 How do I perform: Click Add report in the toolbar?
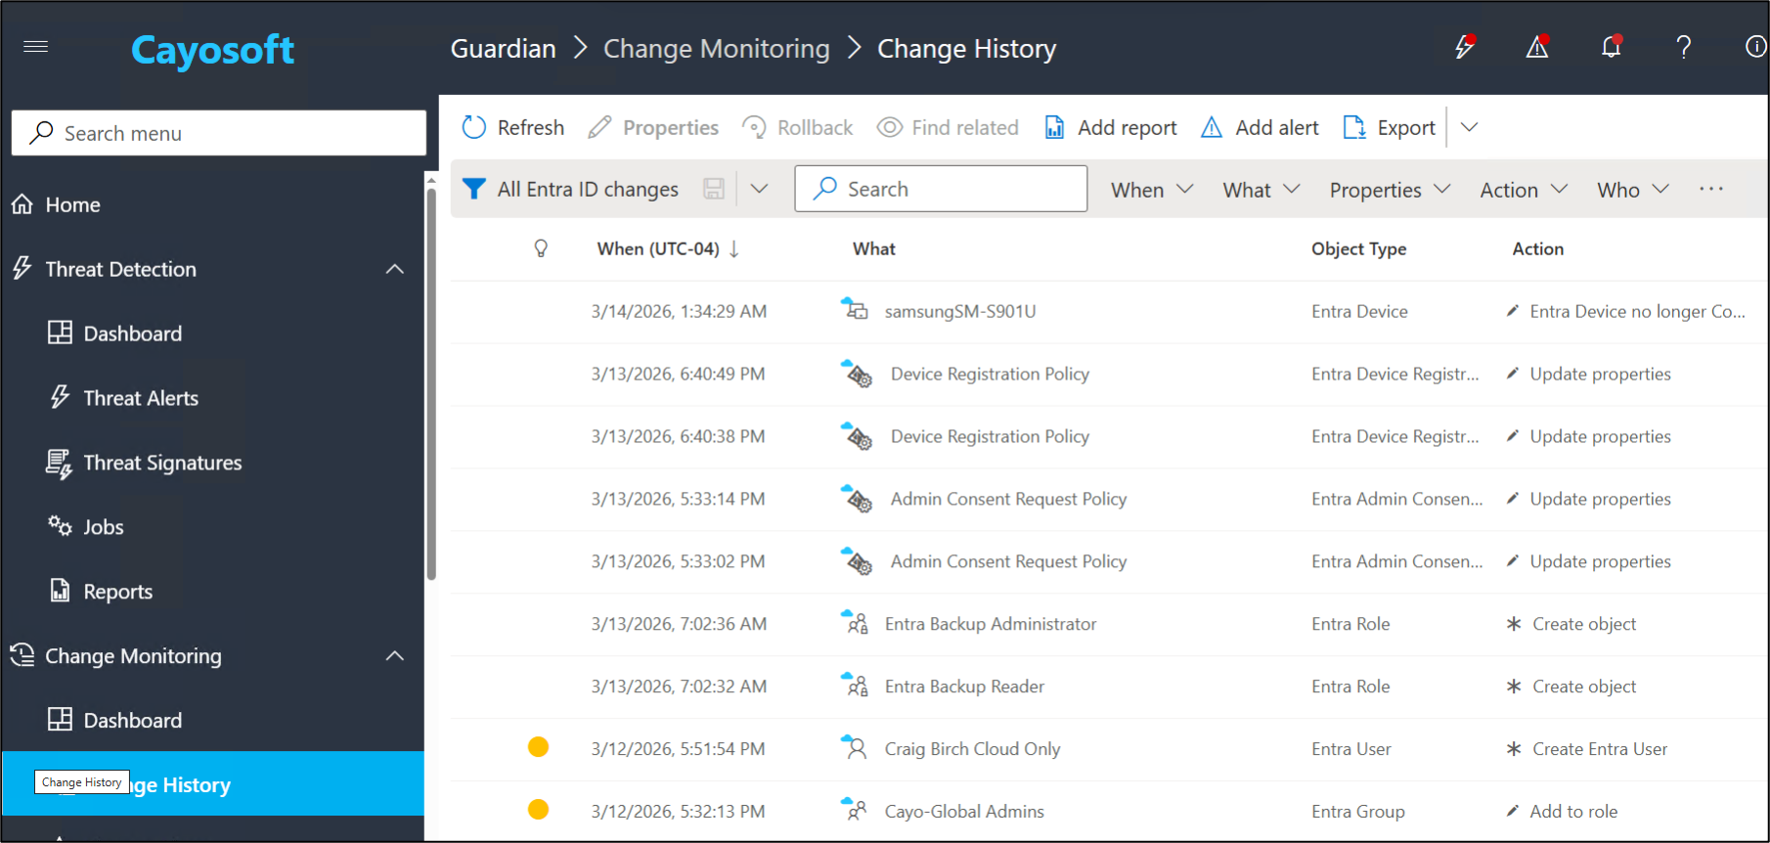tap(1111, 128)
